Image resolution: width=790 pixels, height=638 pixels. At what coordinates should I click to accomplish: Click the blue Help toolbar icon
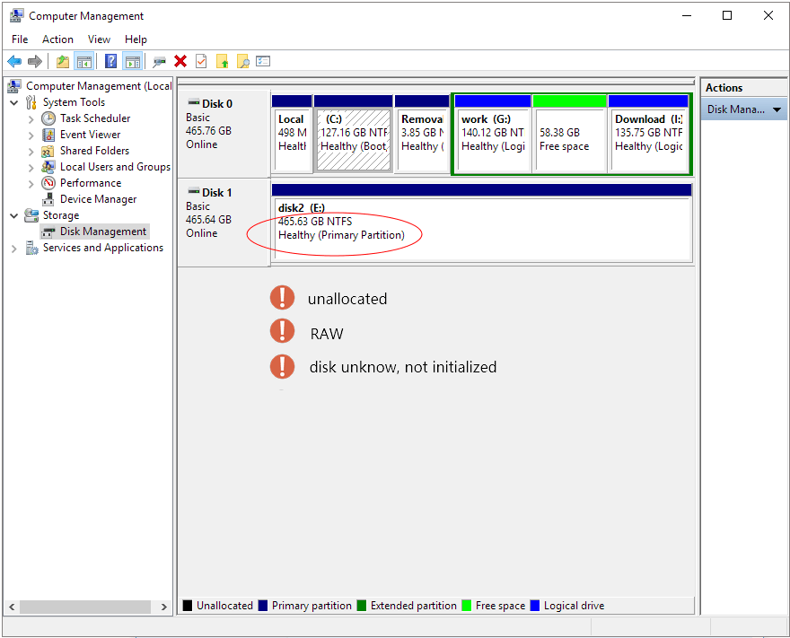coord(110,61)
